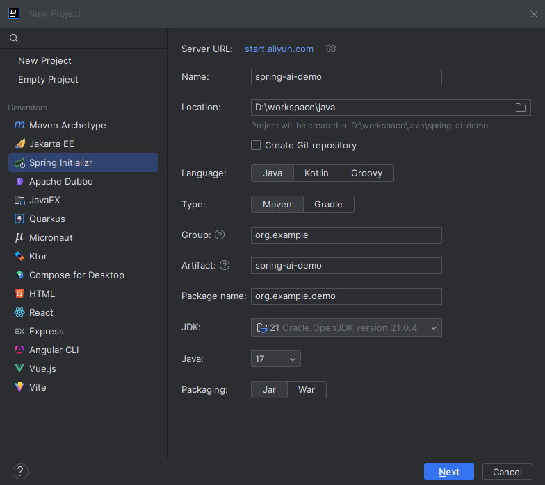Set packaging to Jar
This screenshot has height=485, width=545.
(270, 390)
